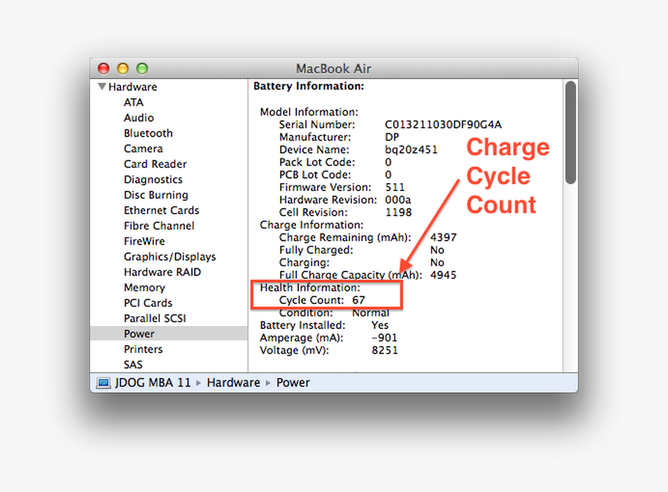Click the Cell Revision value 1198
Screen dimensions: 668x492
pyautogui.click(x=398, y=213)
